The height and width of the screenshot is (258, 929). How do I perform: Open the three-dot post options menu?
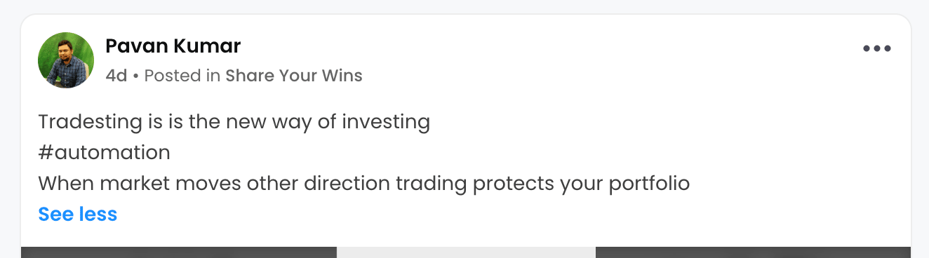(x=877, y=48)
